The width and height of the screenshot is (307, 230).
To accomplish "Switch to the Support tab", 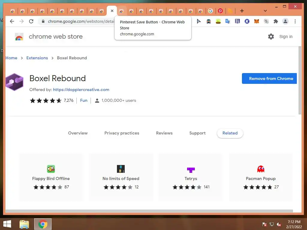I will coord(197,133).
